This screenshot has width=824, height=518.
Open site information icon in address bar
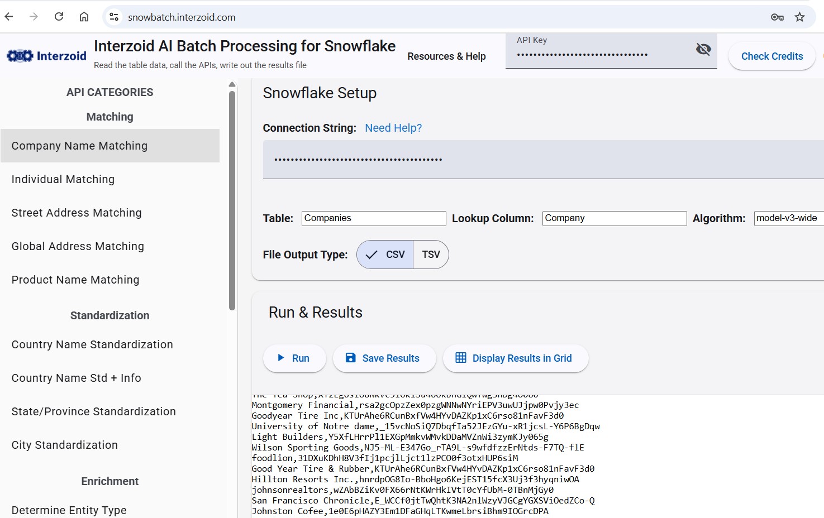(x=114, y=17)
